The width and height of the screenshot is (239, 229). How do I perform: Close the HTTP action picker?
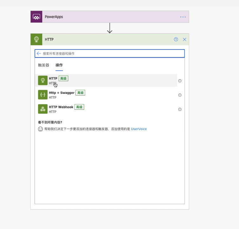(184, 39)
